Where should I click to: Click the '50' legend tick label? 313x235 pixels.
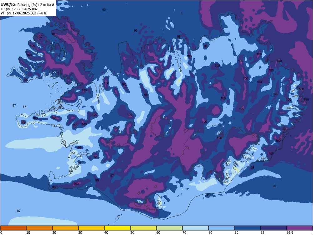[132, 232]
